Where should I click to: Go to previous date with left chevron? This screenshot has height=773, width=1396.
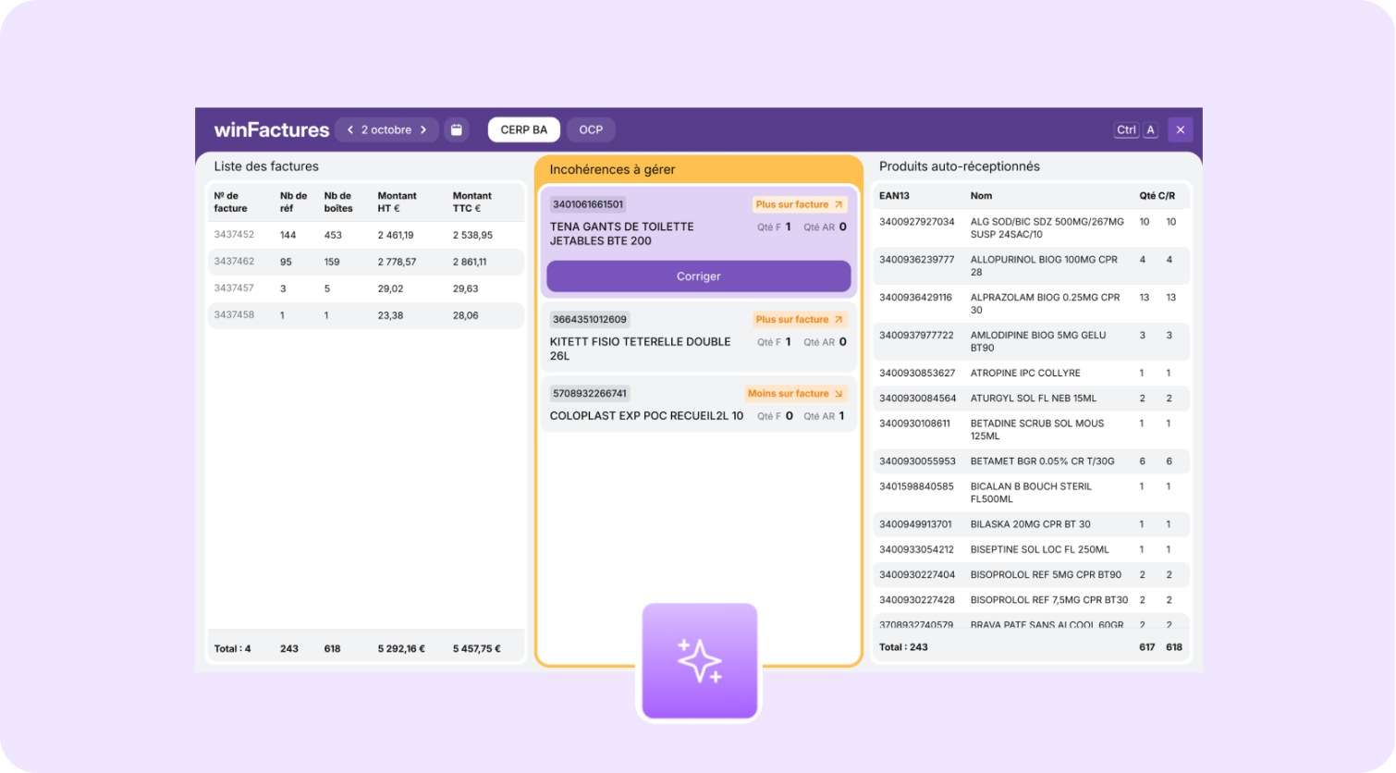350,130
